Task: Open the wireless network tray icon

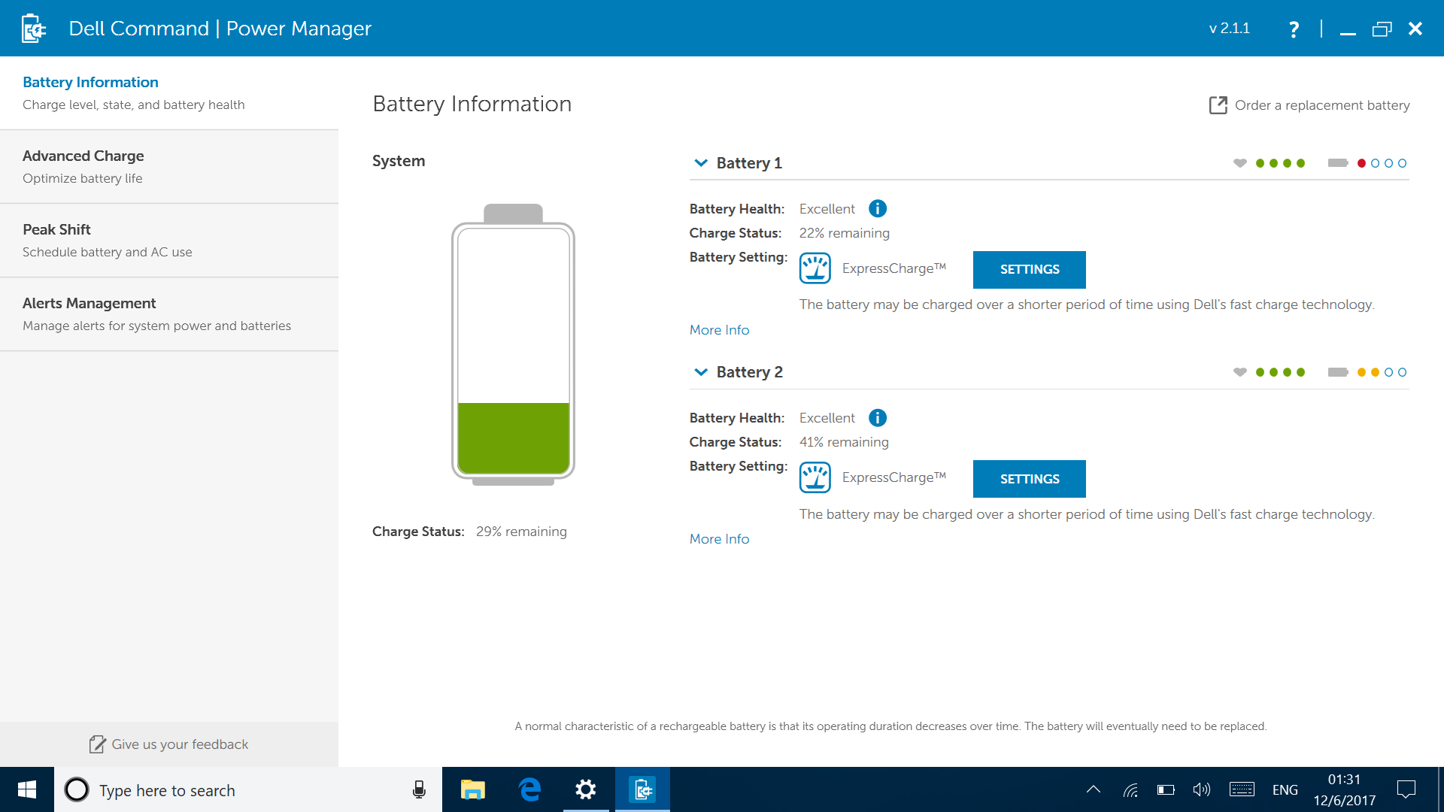Action: (x=1130, y=789)
